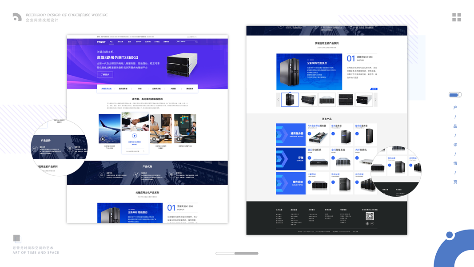Screen dimensions: 474x267
Task: Click the left social icon under QR code
Action: click(367, 223)
